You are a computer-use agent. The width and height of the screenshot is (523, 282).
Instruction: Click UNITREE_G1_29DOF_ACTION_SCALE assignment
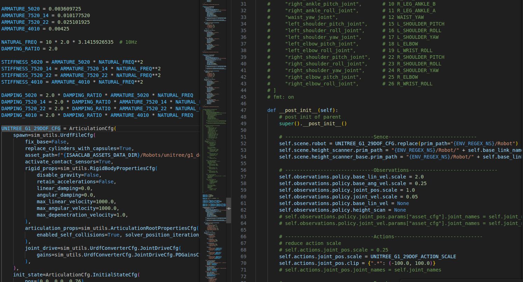368,256
